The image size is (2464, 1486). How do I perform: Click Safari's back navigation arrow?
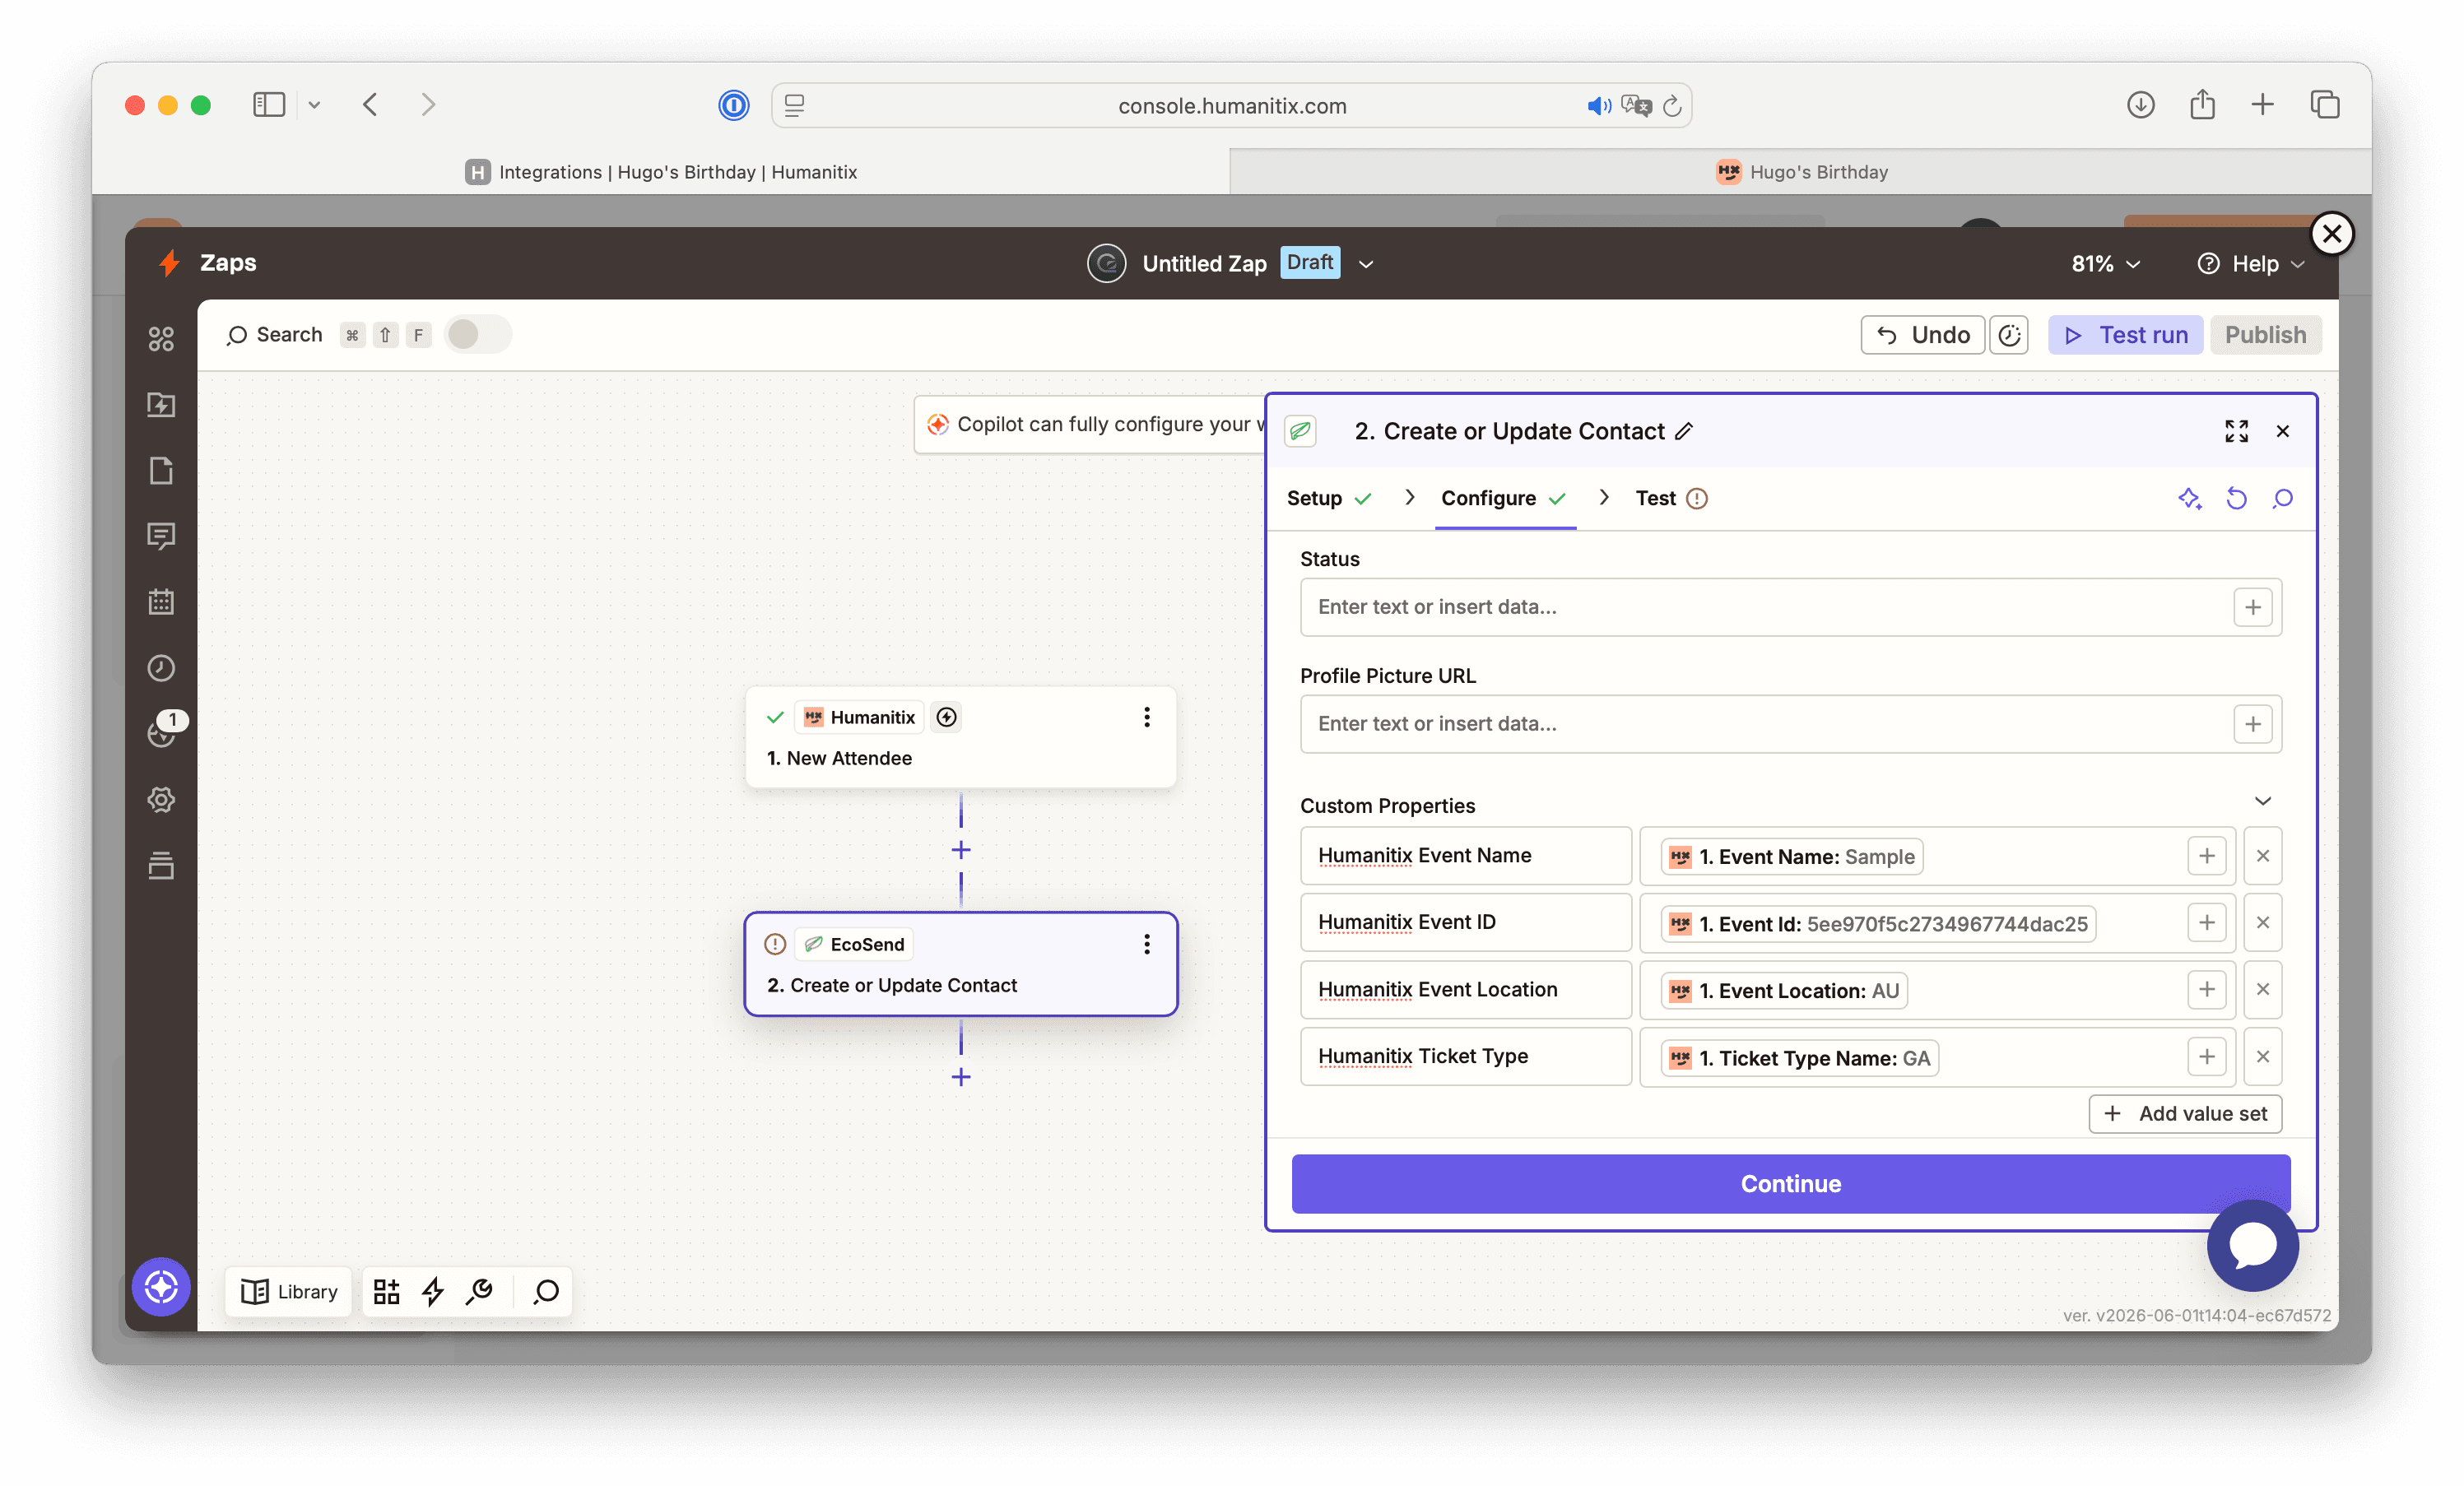coord(370,104)
